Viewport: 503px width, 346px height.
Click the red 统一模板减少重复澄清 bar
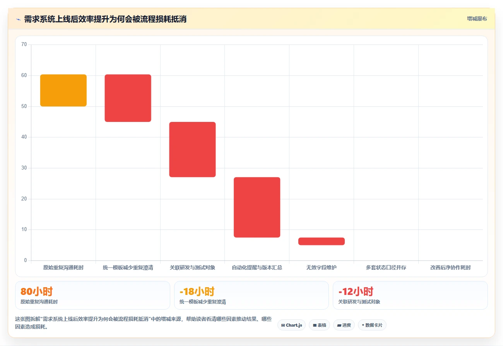point(128,98)
